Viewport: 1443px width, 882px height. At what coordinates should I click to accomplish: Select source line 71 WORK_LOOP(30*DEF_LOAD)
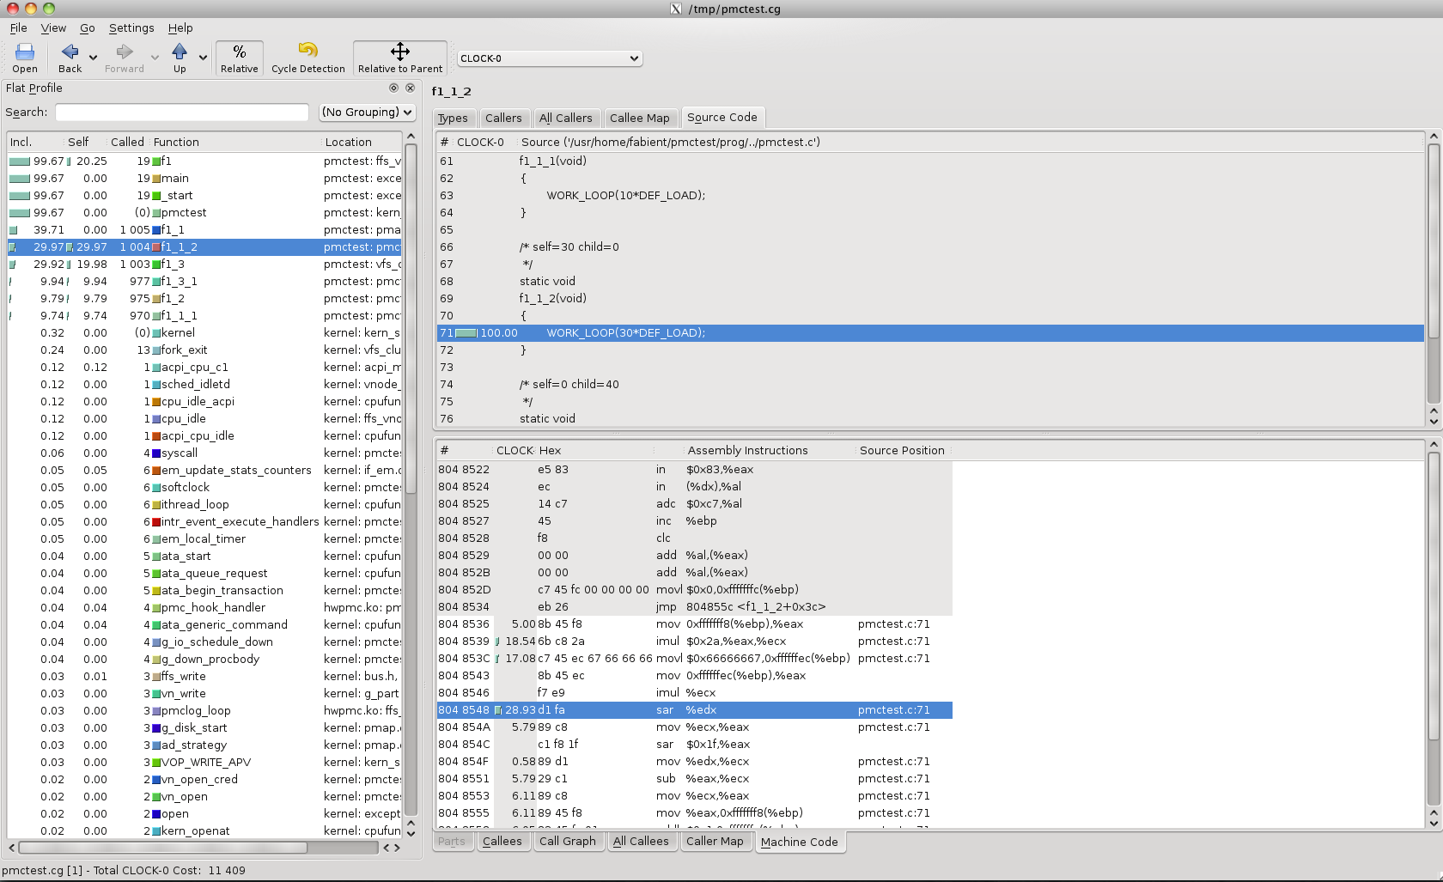pyautogui.click(x=930, y=333)
